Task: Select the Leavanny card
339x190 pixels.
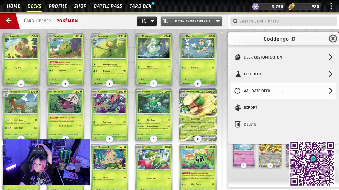Action: [x=109, y=59]
